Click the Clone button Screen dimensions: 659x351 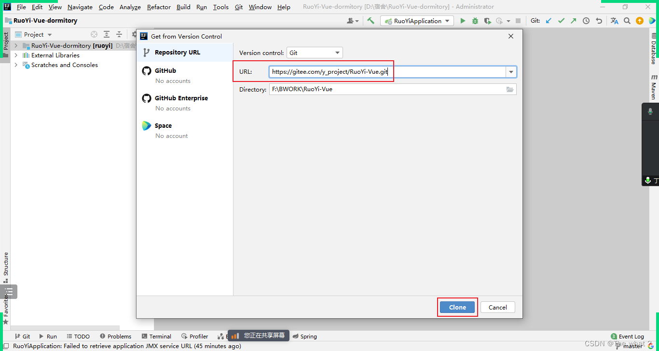[x=457, y=307]
